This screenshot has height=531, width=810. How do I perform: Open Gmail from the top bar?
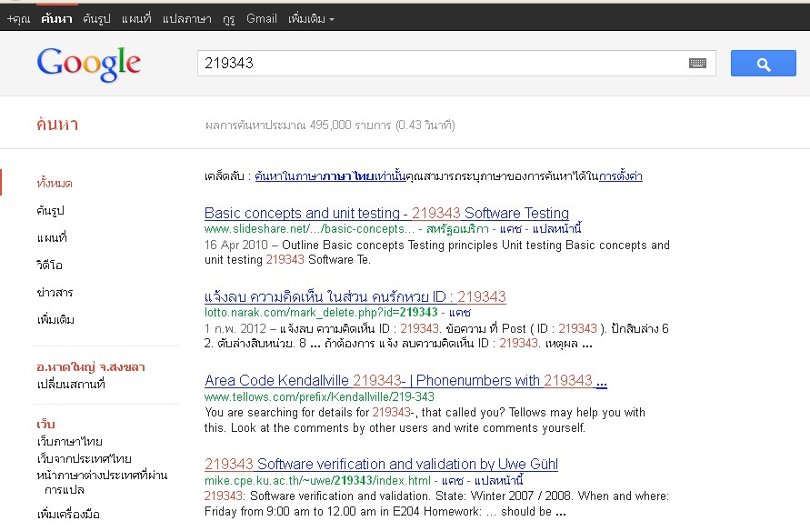click(x=262, y=19)
